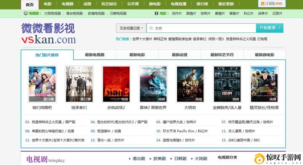The height and width of the screenshot is (165, 303).
Task: Open the 大明劫 poster thumbnail
Action: [190, 84]
